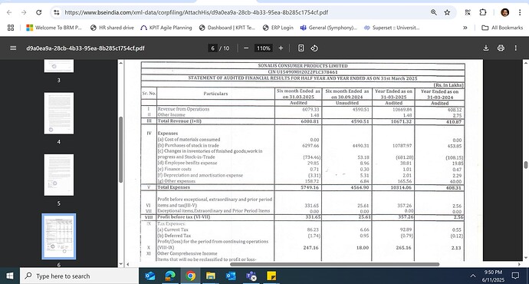This screenshot has width=529, height=284.
Task: Download the PDF file
Action: 486,48
